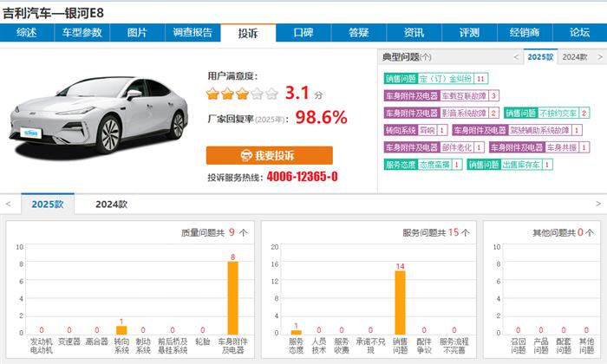This screenshot has width=607, height=364.
Task: Open 影音系统故障 issue tag
Action: tap(441, 113)
